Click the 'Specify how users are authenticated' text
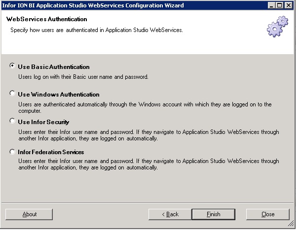Screen dimensions: 299x230 pyautogui.click(x=96, y=30)
